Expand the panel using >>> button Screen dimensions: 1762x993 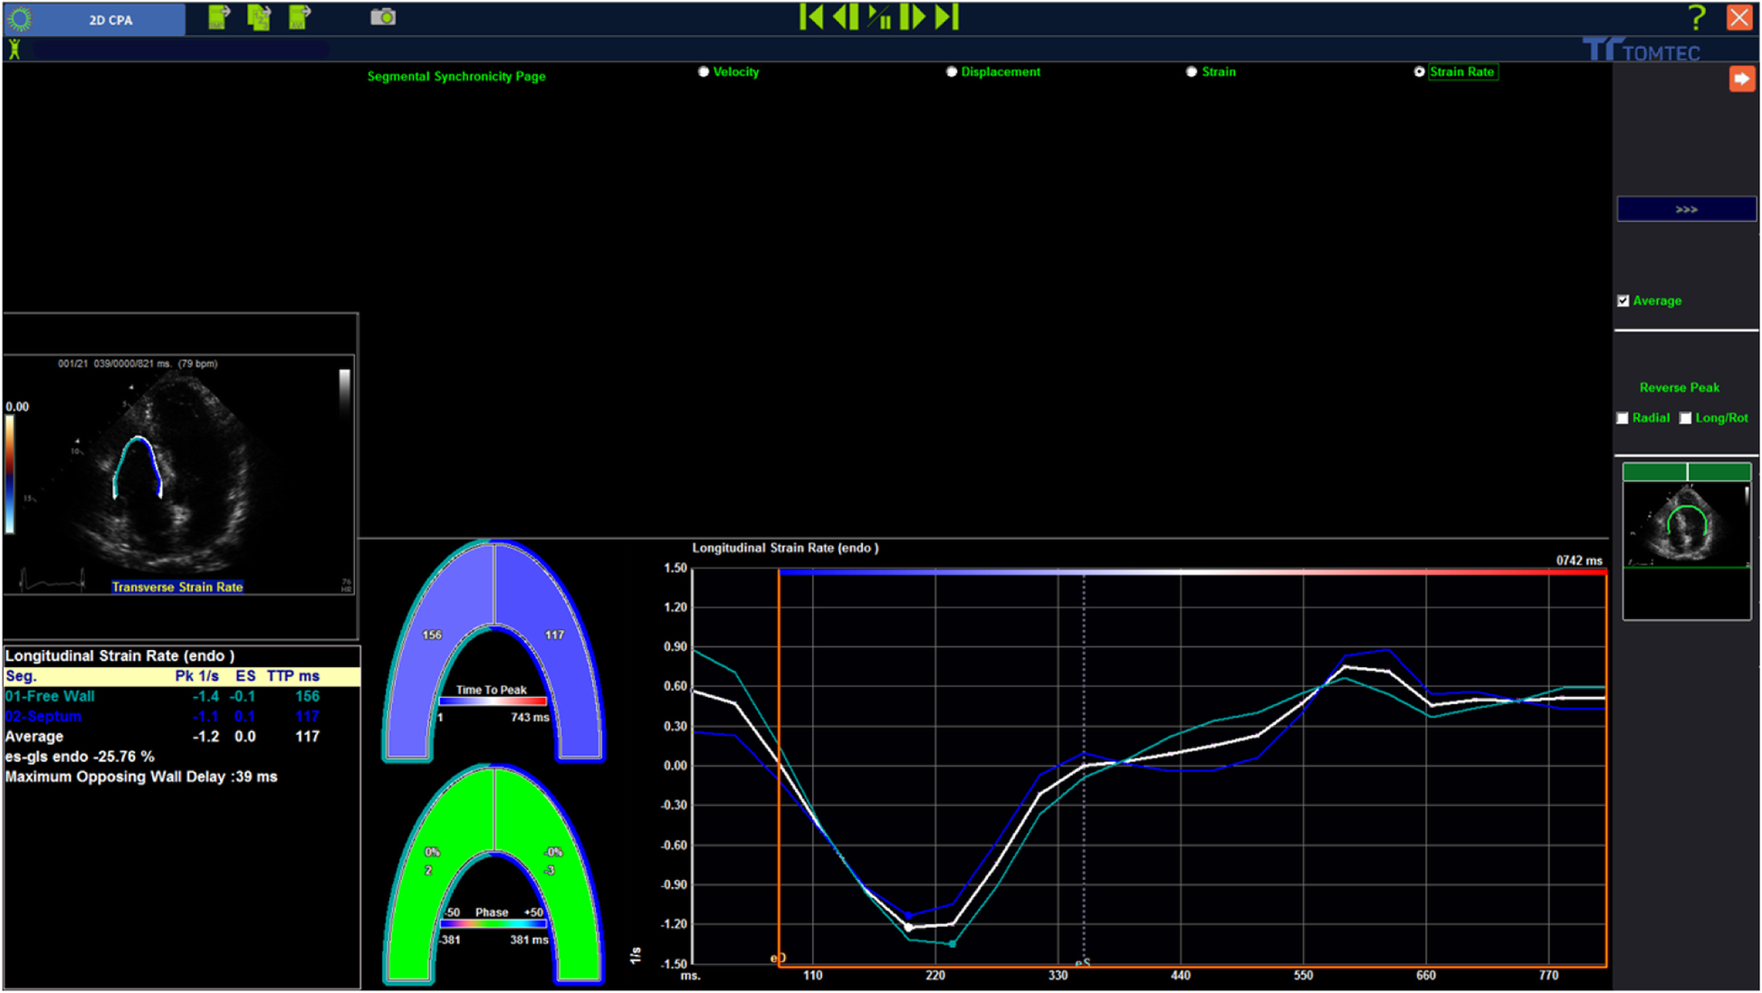(x=1686, y=209)
